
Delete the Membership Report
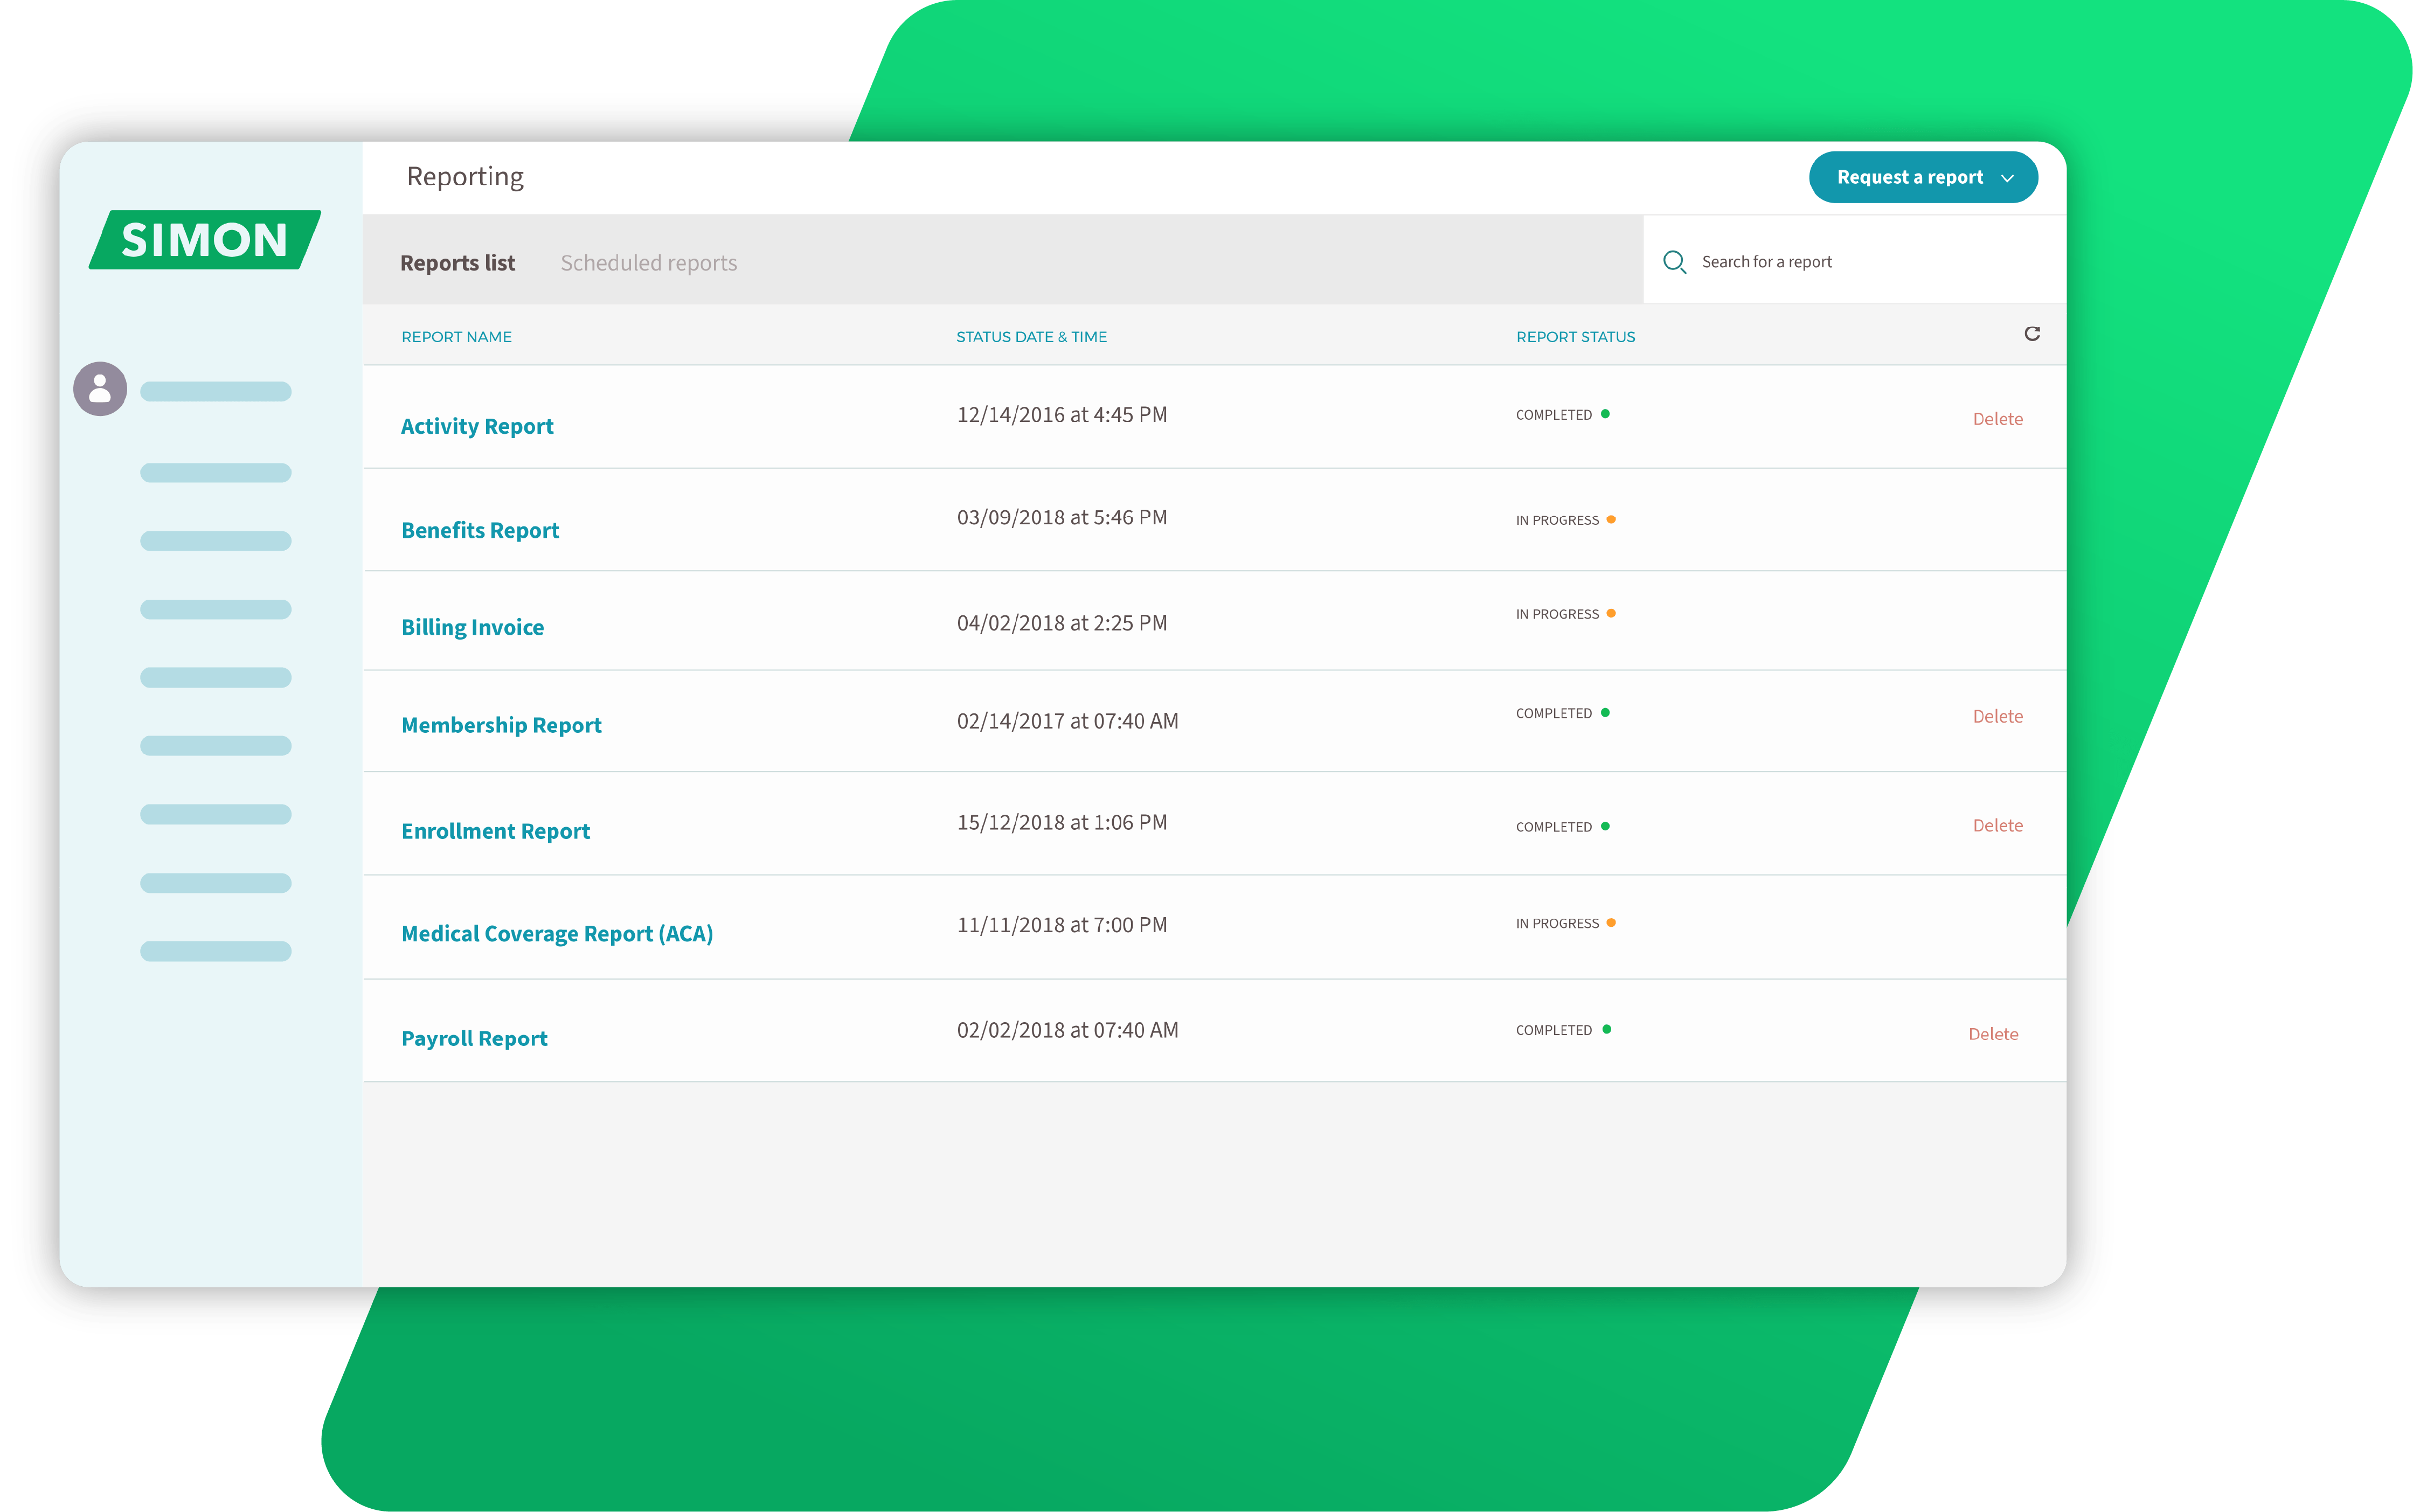[1997, 716]
